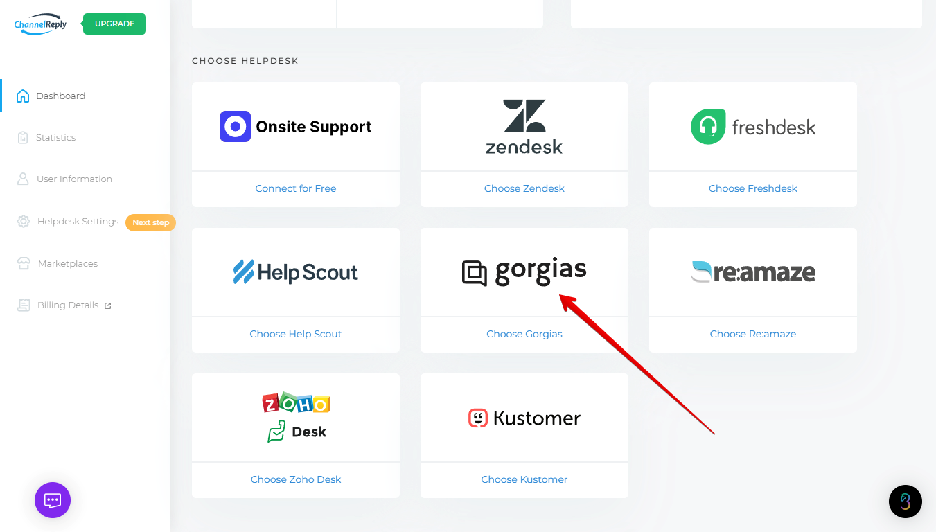Open Statistics in the sidebar menu
The width and height of the screenshot is (936, 532).
55,137
